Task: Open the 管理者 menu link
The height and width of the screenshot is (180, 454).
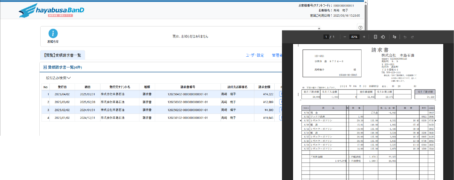Action: point(277,55)
